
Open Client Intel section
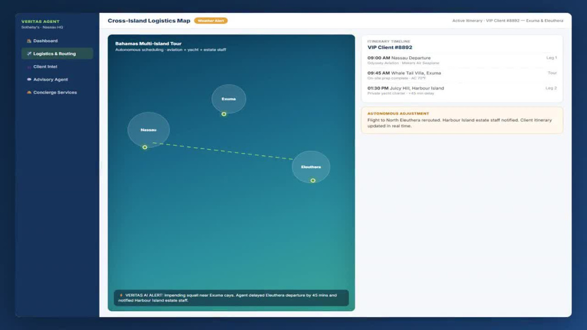tap(57, 66)
